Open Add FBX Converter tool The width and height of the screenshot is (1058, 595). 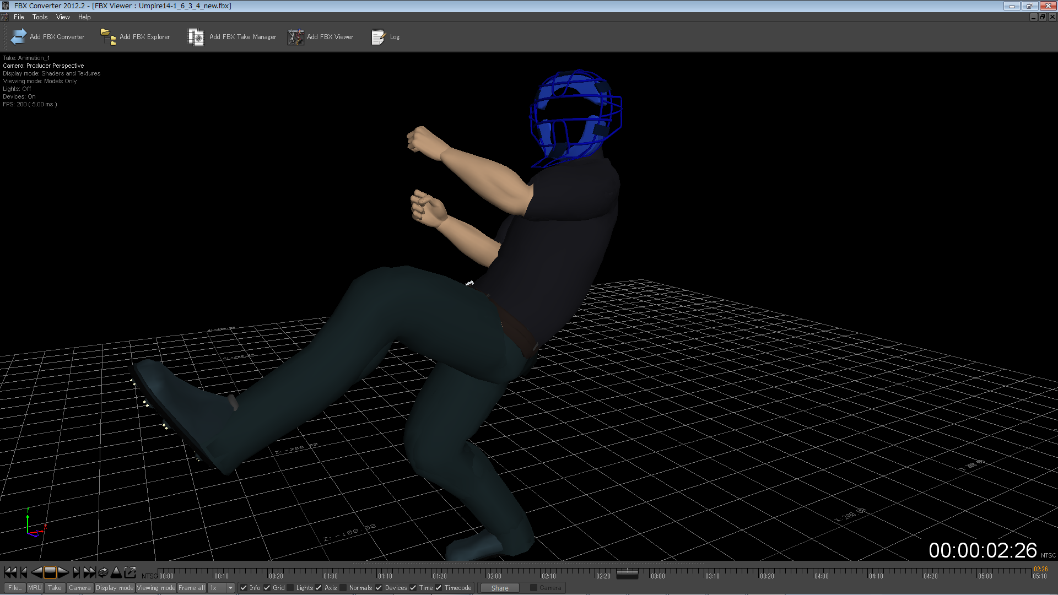(48, 37)
